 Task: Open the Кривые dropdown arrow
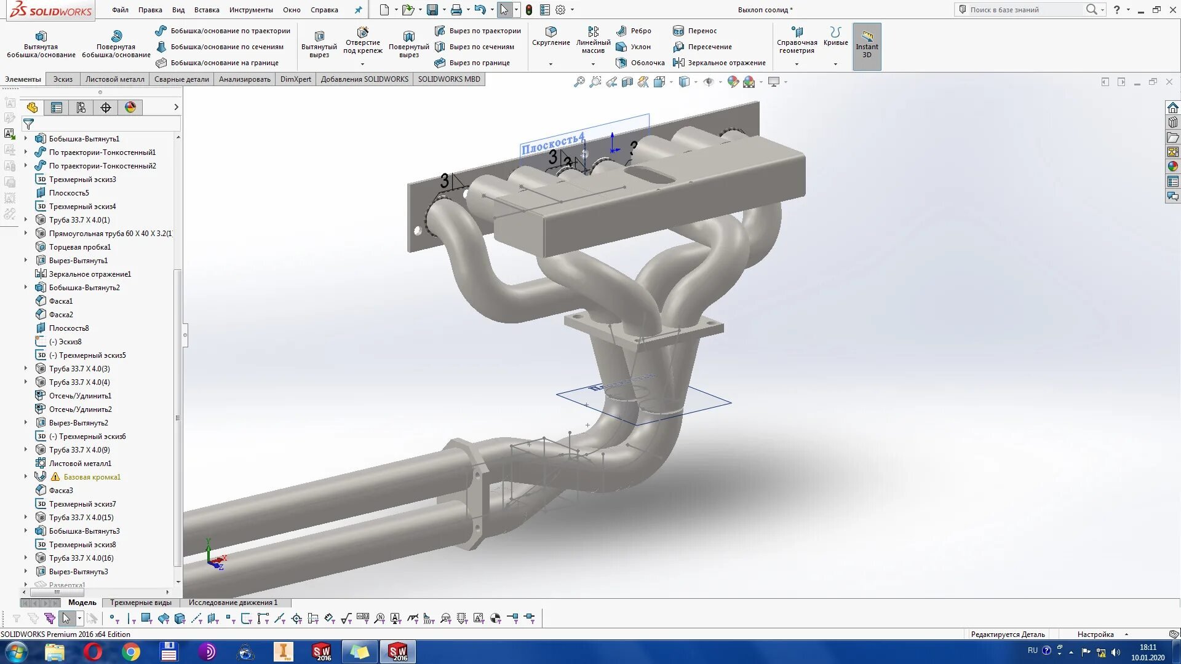[835, 64]
